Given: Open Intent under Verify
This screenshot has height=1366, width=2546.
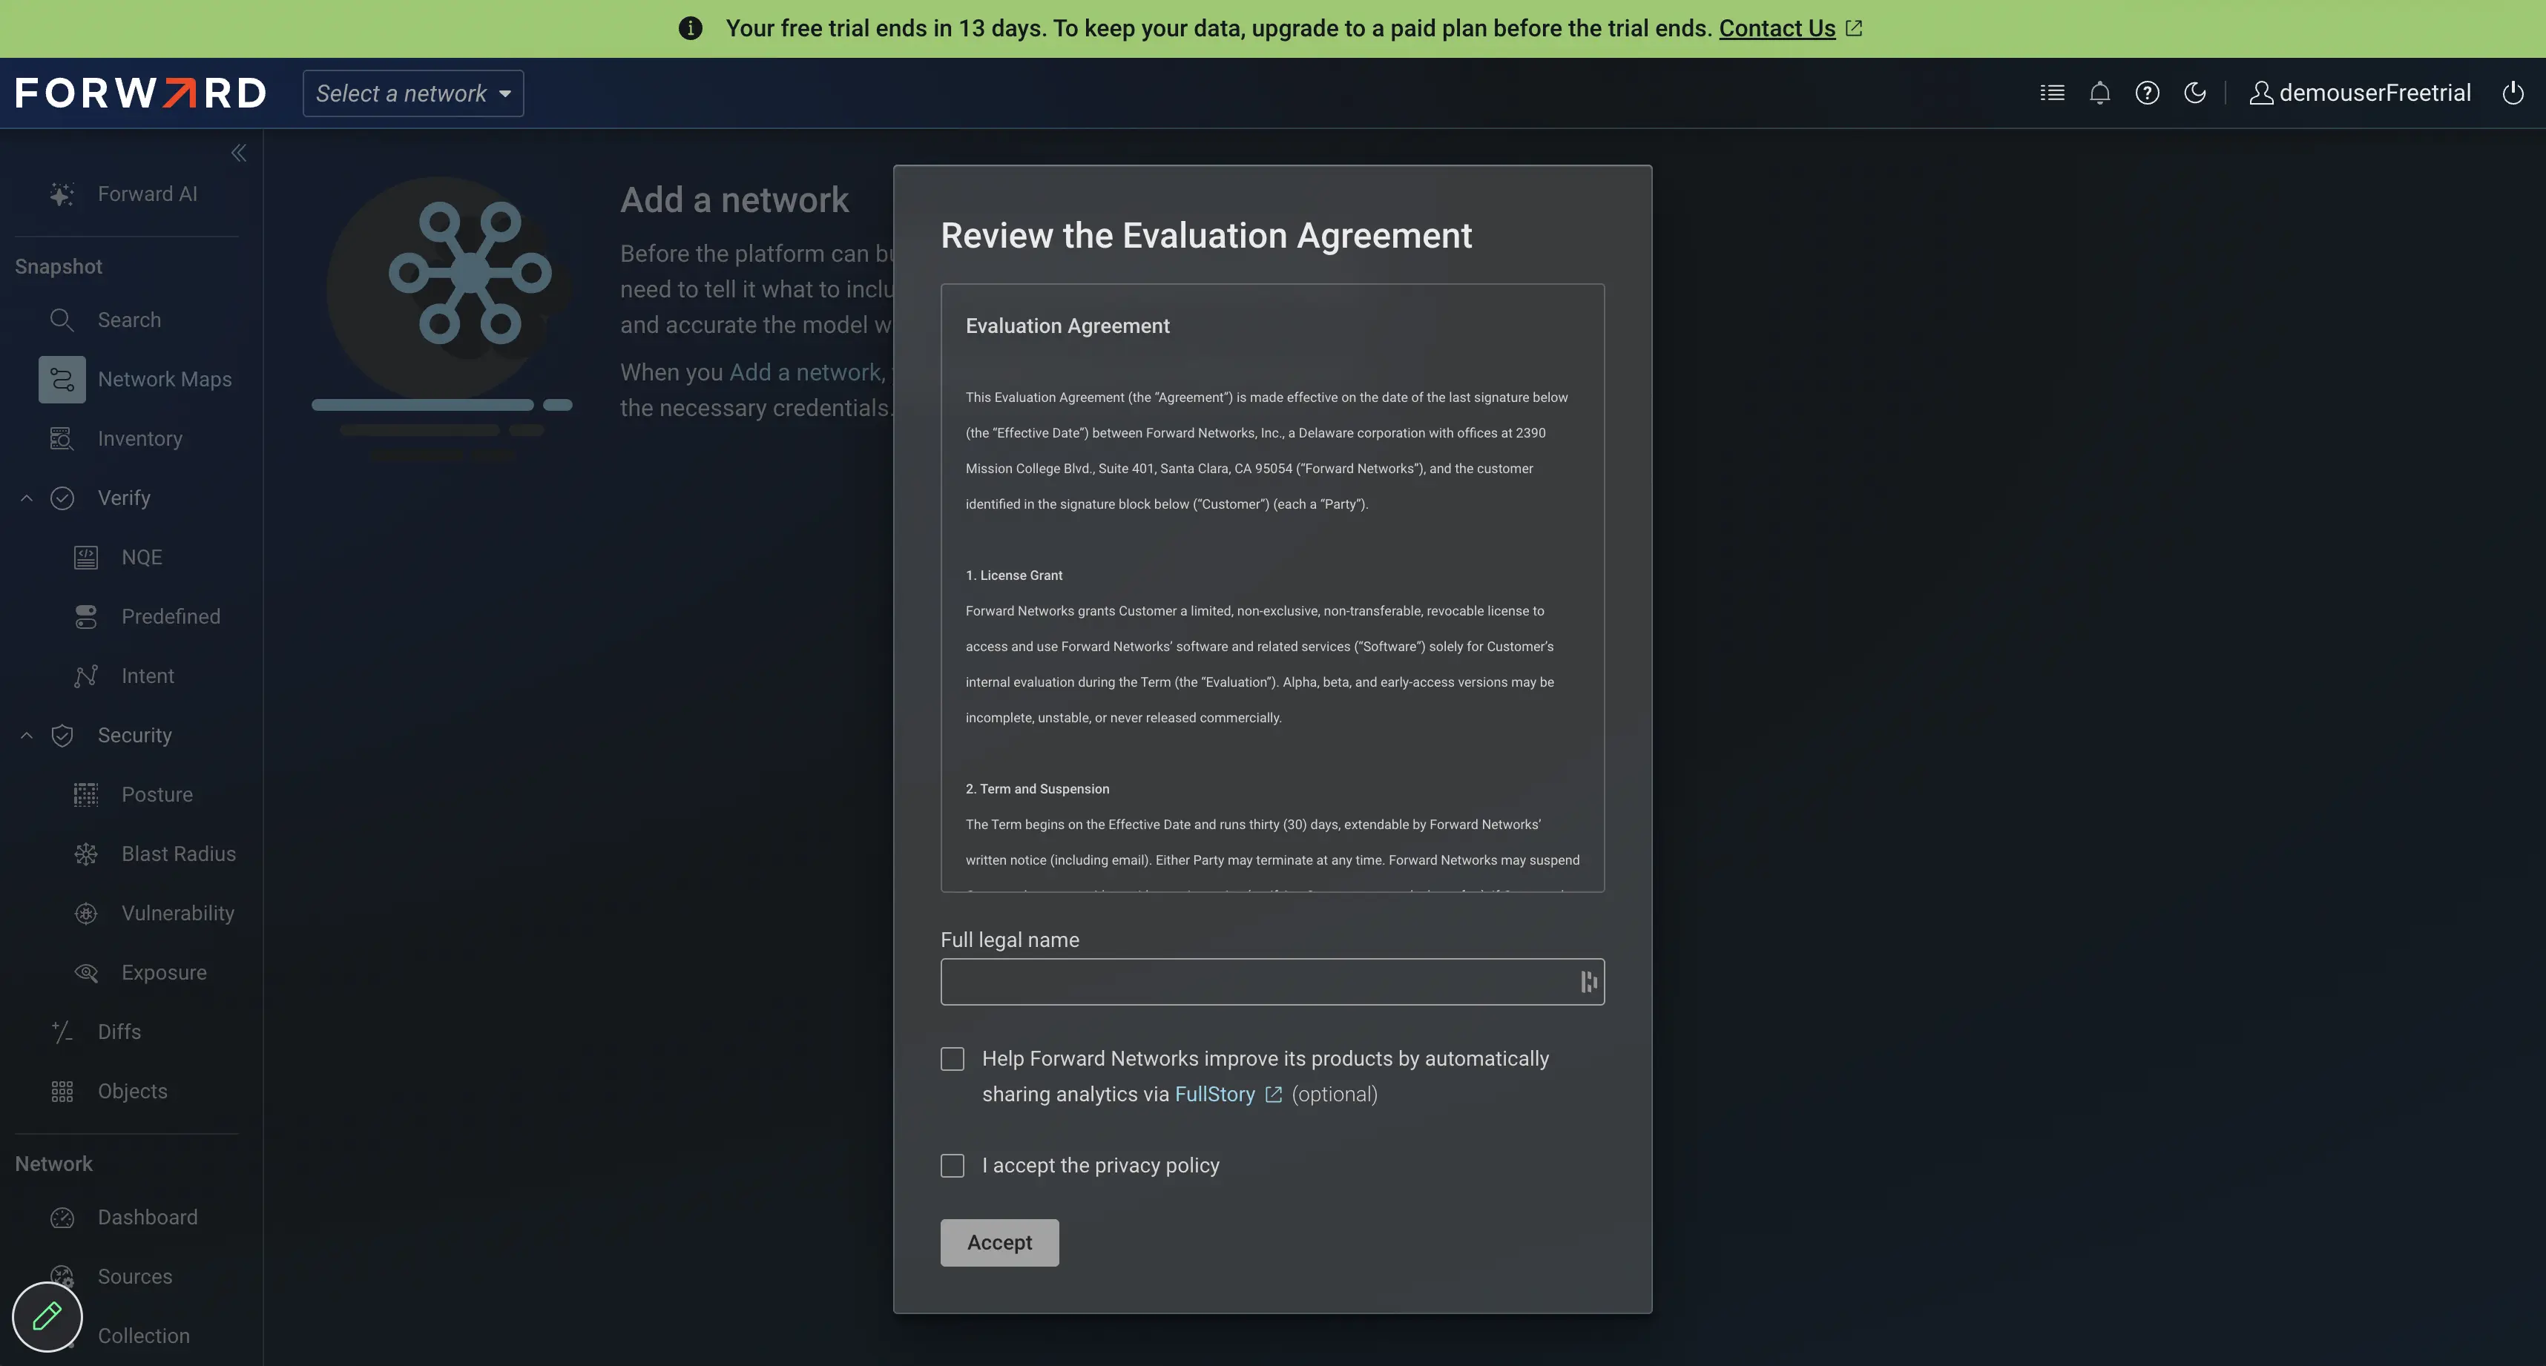Looking at the screenshot, I should point(148,676).
